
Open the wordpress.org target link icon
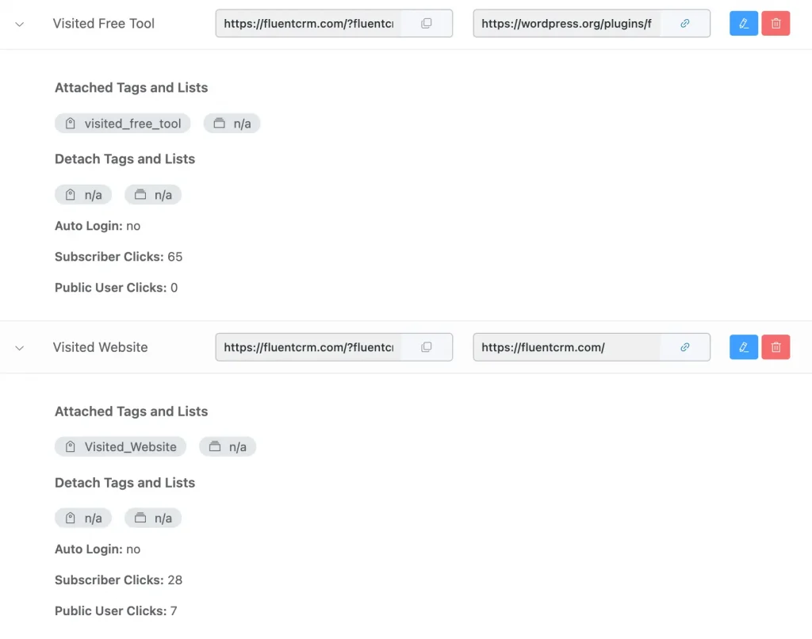tap(685, 23)
